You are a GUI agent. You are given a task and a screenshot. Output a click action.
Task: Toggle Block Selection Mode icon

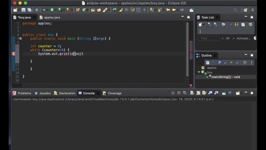coord(138,10)
